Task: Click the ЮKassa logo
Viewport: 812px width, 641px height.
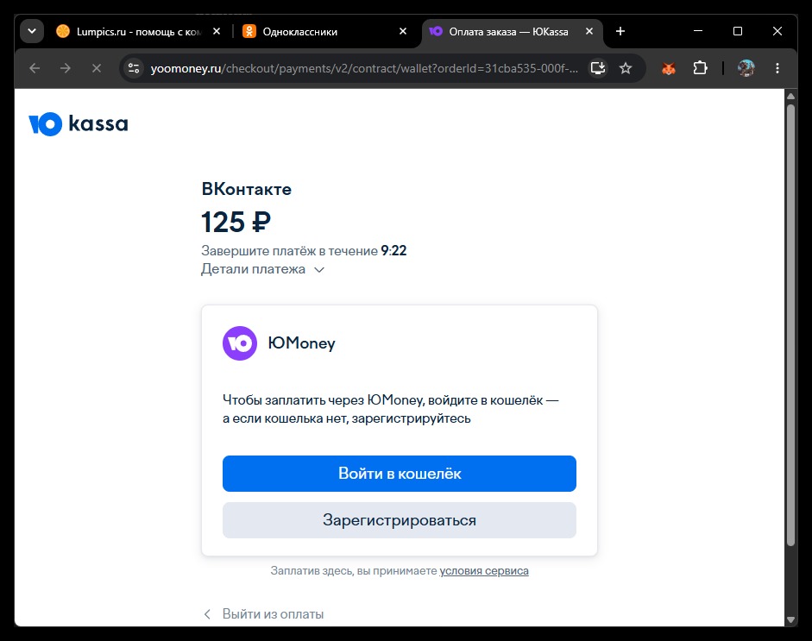Action: pyautogui.click(x=79, y=124)
